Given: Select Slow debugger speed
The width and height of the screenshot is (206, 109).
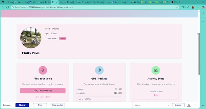Looking at the screenshot, I should point(40,105).
